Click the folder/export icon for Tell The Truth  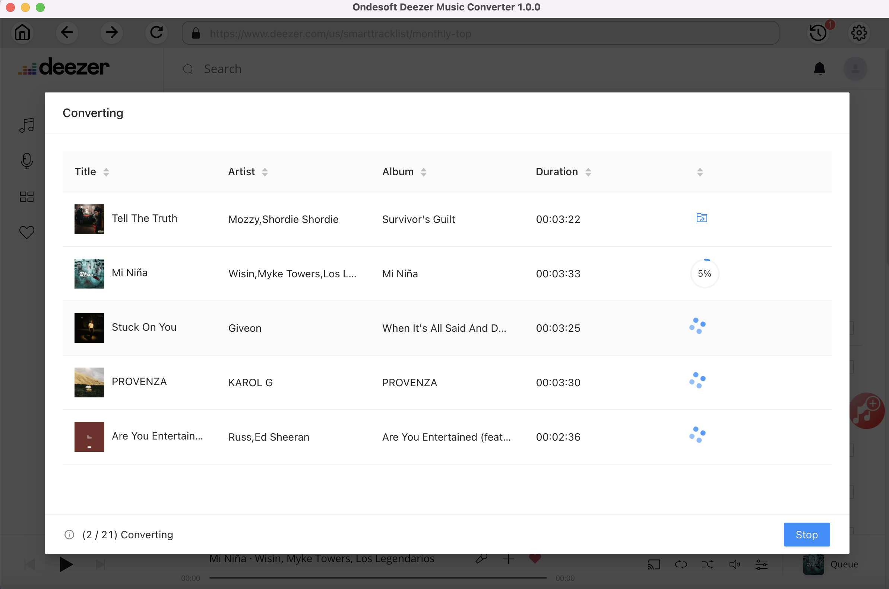click(x=702, y=218)
